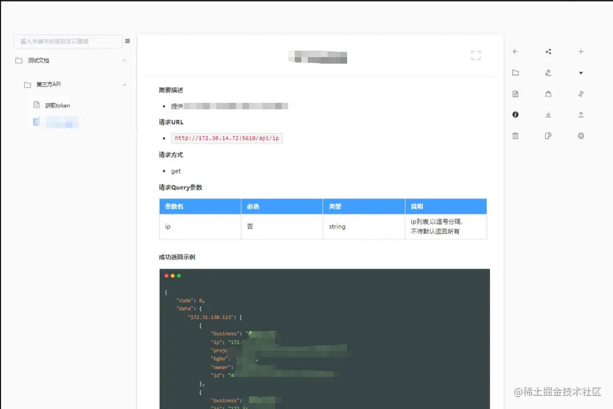Click the 请求Query参数 heading
The width and height of the screenshot is (613, 409).
(x=180, y=187)
